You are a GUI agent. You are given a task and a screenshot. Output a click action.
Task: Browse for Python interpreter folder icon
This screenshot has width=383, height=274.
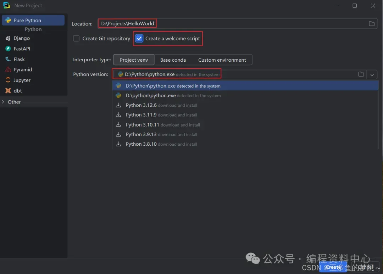[x=361, y=74]
